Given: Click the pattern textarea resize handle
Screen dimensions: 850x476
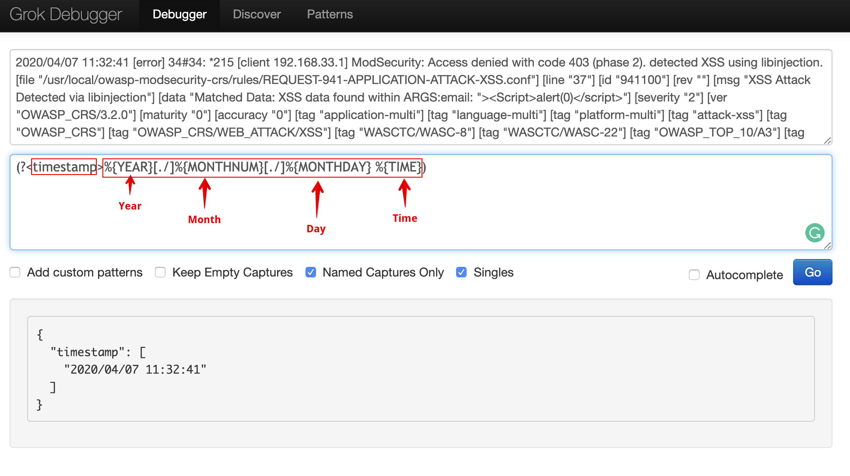Looking at the screenshot, I should click(827, 245).
